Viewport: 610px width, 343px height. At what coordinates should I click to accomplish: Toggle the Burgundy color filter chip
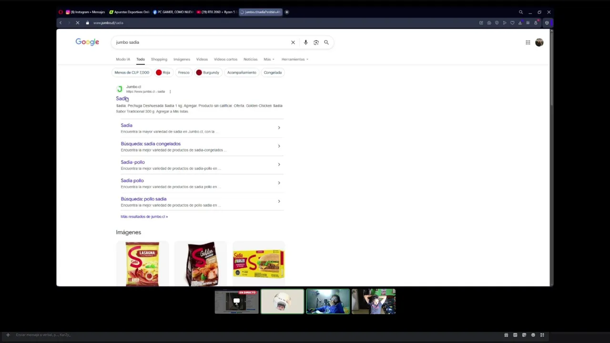[x=208, y=72]
